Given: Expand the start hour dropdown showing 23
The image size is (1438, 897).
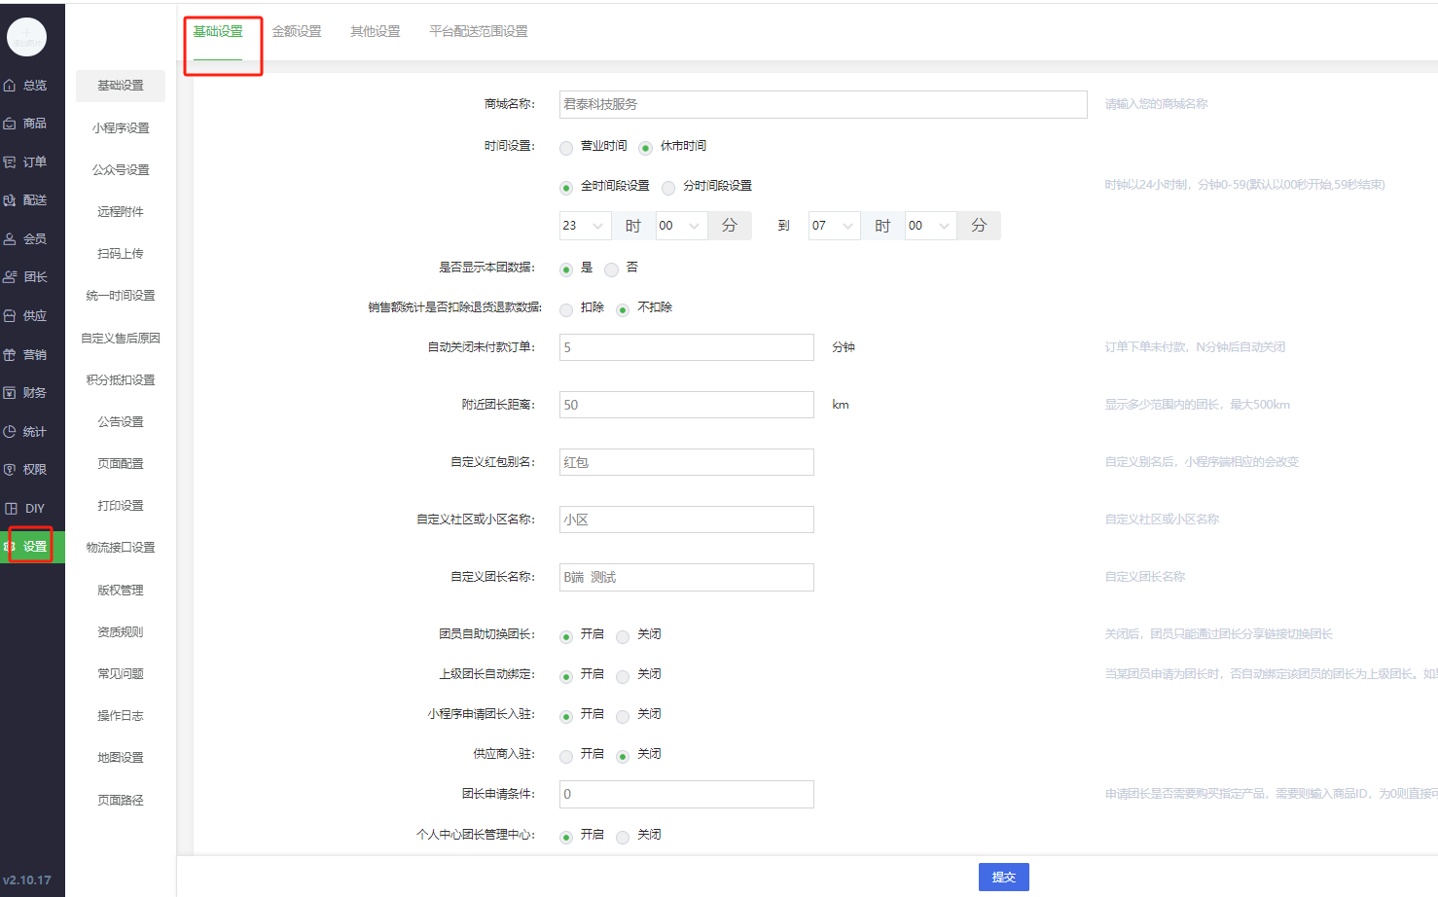Looking at the screenshot, I should [585, 226].
